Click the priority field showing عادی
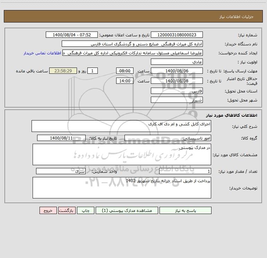Screen dimensions: 267x258 pyautogui.click(x=177, y=62)
